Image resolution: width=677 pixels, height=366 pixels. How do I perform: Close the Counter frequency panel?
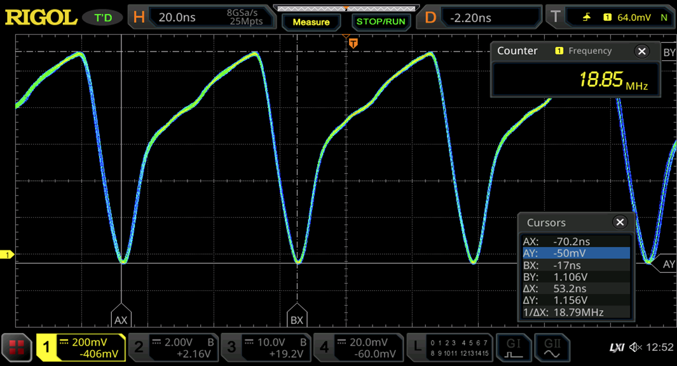[642, 51]
